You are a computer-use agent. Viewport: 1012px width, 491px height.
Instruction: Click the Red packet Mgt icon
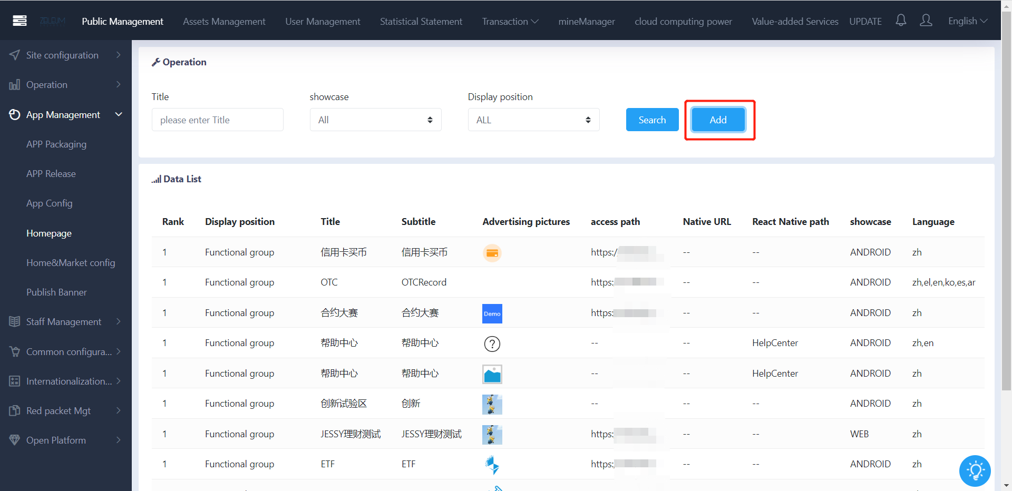15,410
